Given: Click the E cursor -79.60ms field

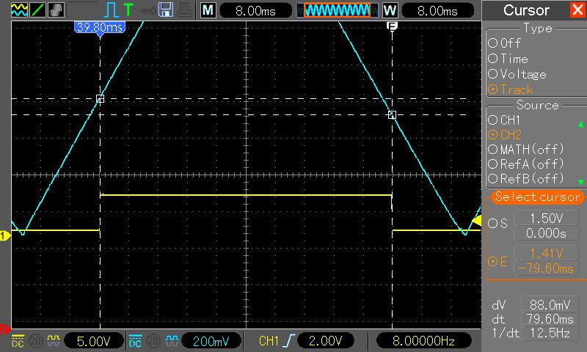Looking at the screenshot, I should [546, 268].
